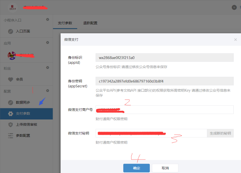
Task: Toggle the 粉丝 section gear
Action: tap(47, 68)
